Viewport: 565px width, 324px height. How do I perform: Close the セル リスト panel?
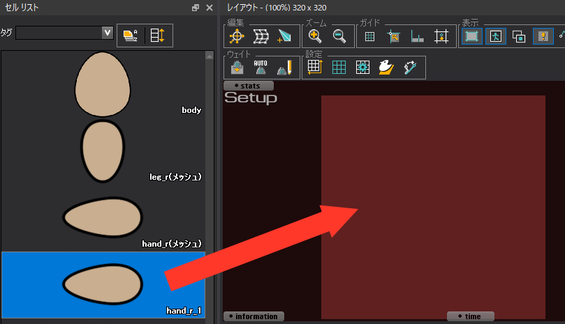210,8
